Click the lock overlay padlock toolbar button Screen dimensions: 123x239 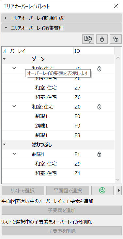[x=102, y=39]
